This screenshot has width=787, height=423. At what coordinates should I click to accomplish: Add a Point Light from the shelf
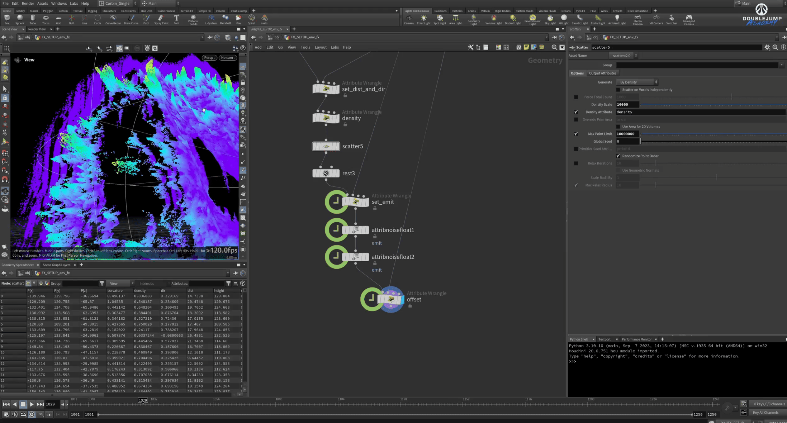click(x=423, y=19)
